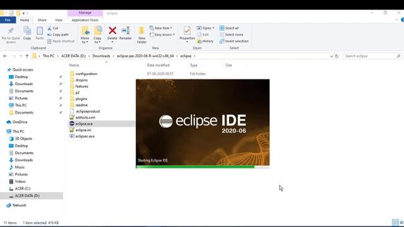This screenshot has height=227, width=404.
Task: Open the Move to menu
Action: (85, 35)
